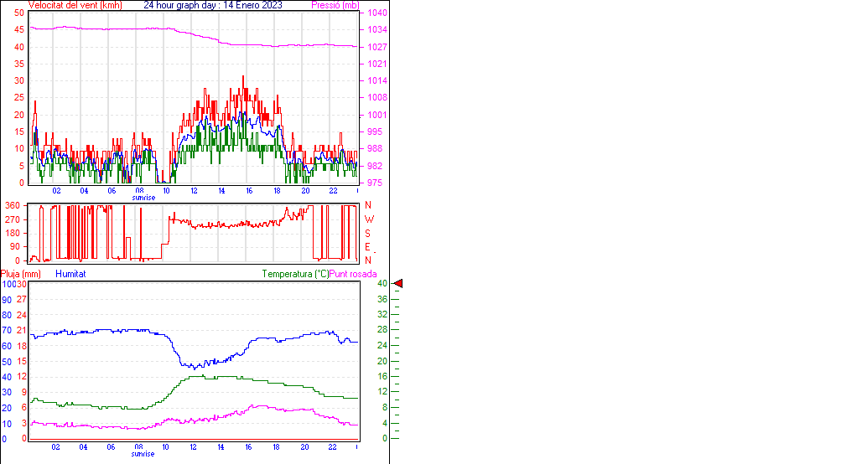The image size is (862, 464).
Task: Click the sunrise marker under the bottom graph
Action: click(x=143, y=454)
